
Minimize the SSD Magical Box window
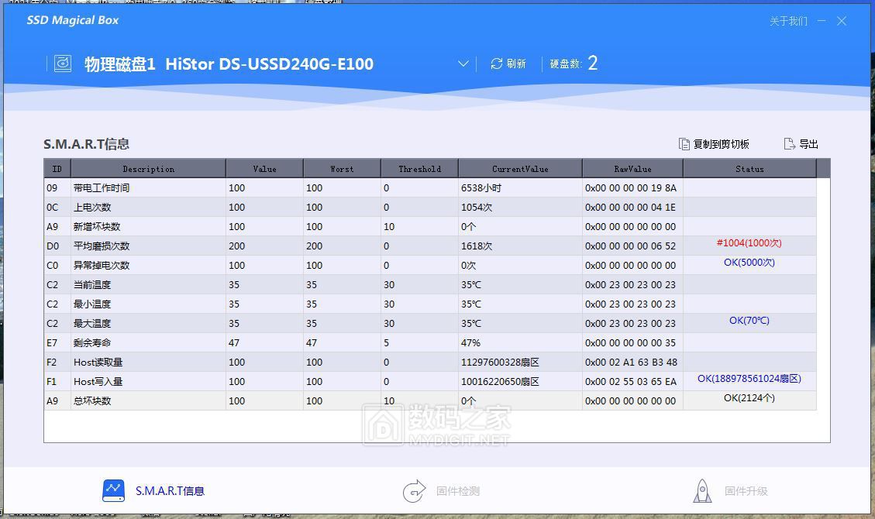point(822,21)
